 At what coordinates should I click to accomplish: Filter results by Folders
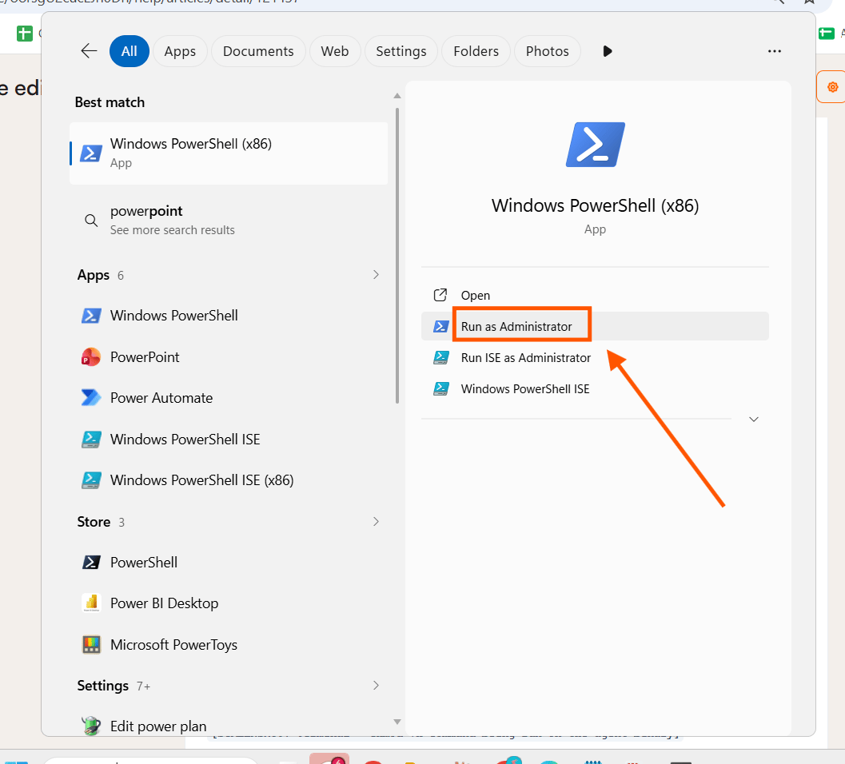point(476,51)
